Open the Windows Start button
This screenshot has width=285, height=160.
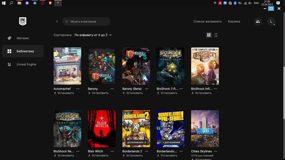pyautogui.click(x=4, y=3)
